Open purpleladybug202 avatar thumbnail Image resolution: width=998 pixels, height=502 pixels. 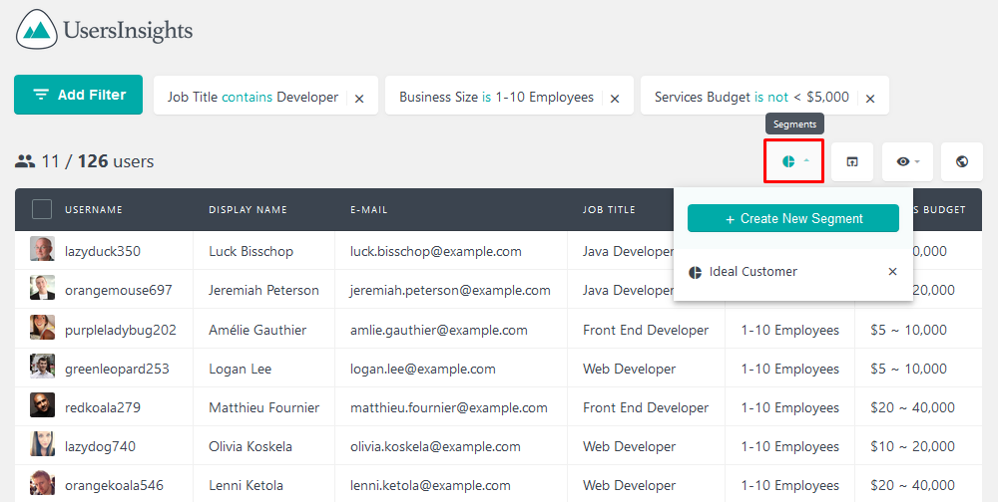(42, 328)
